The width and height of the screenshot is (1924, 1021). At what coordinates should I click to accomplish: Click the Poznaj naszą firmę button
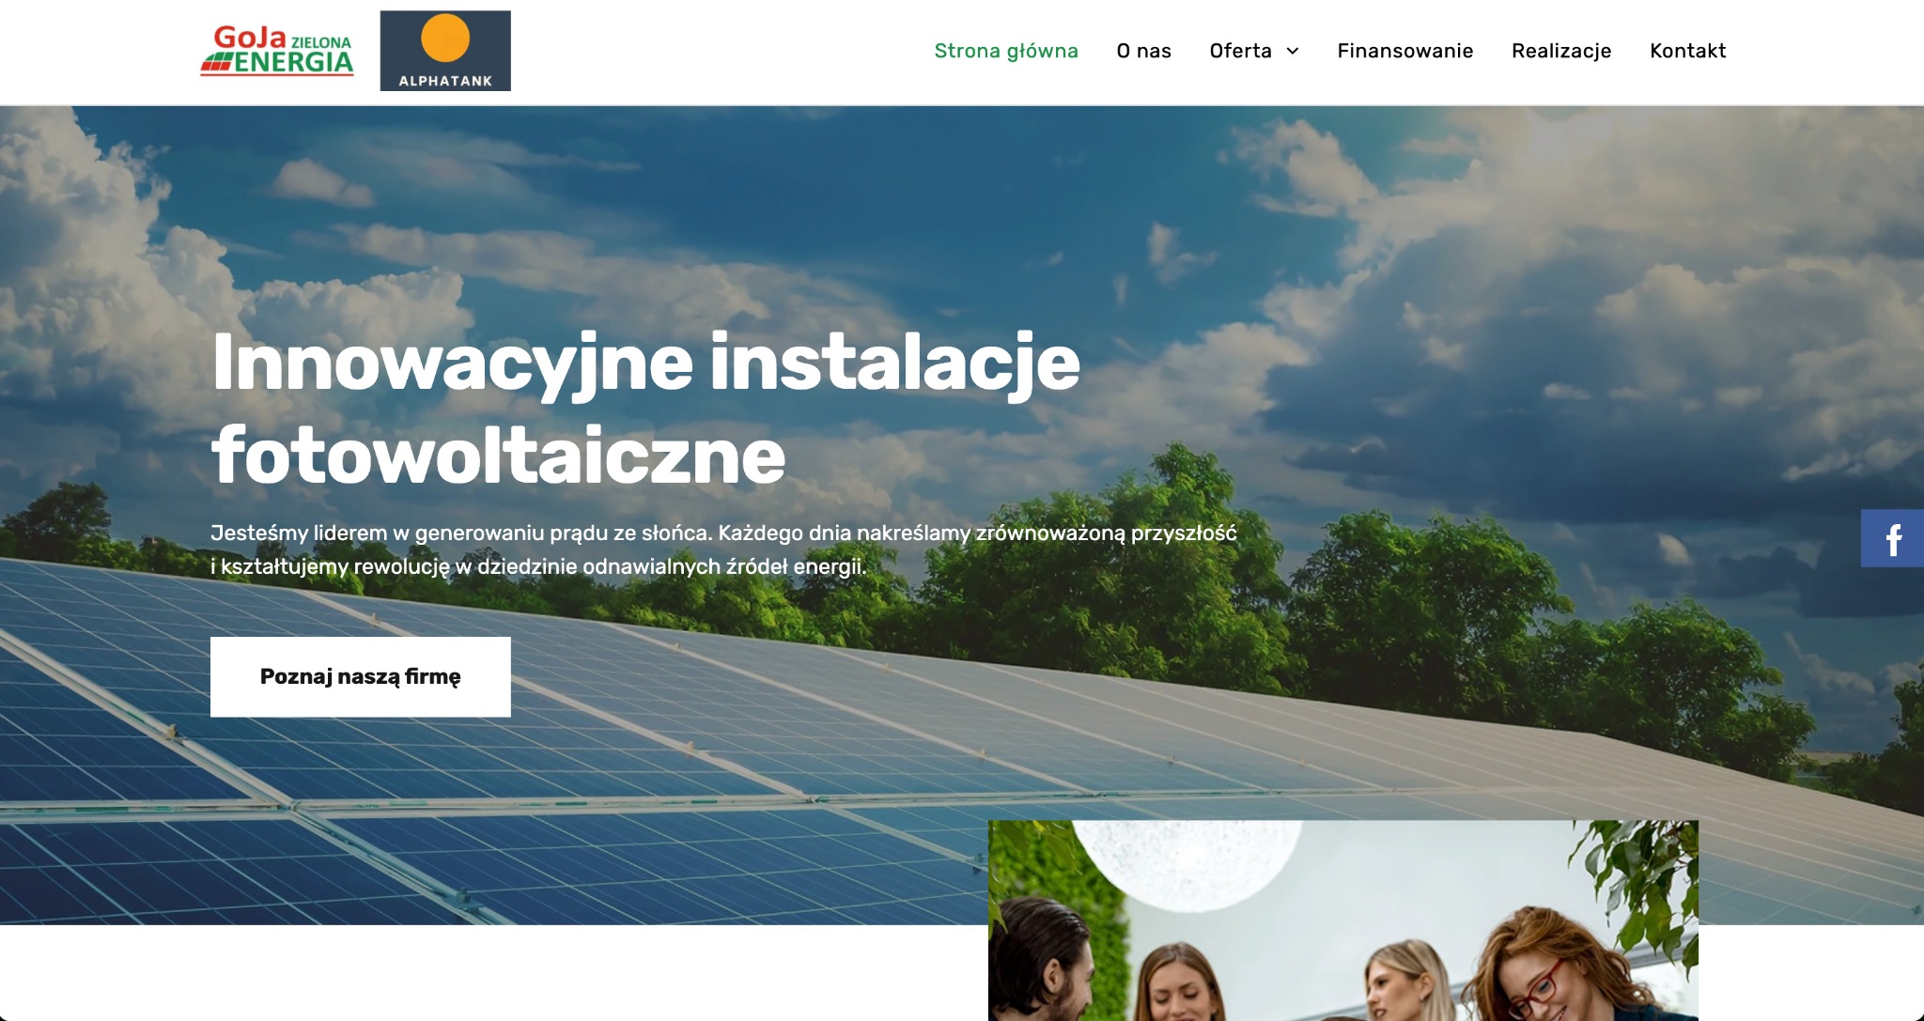(361, 676)
